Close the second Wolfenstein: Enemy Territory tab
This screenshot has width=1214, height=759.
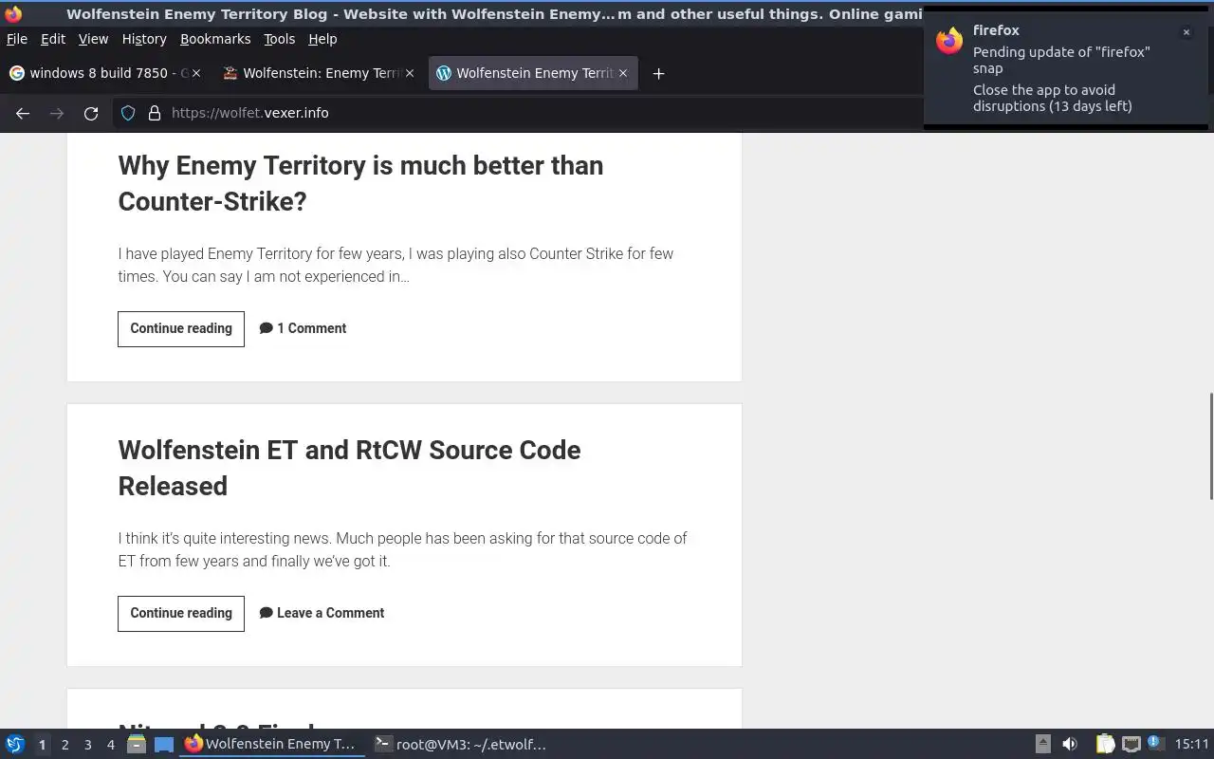click(410, 73)
